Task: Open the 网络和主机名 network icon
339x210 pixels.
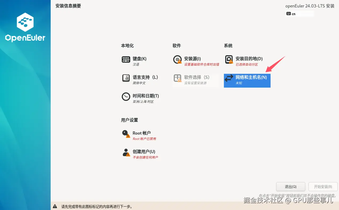Action: coord(229,78)
